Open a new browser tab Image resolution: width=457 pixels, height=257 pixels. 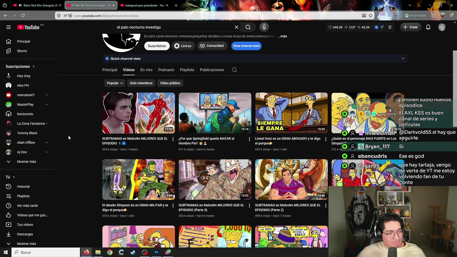tap(176, 5)
